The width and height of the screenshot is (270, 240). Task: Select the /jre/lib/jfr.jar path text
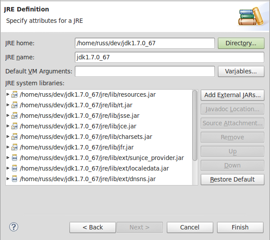pos(77,147)
